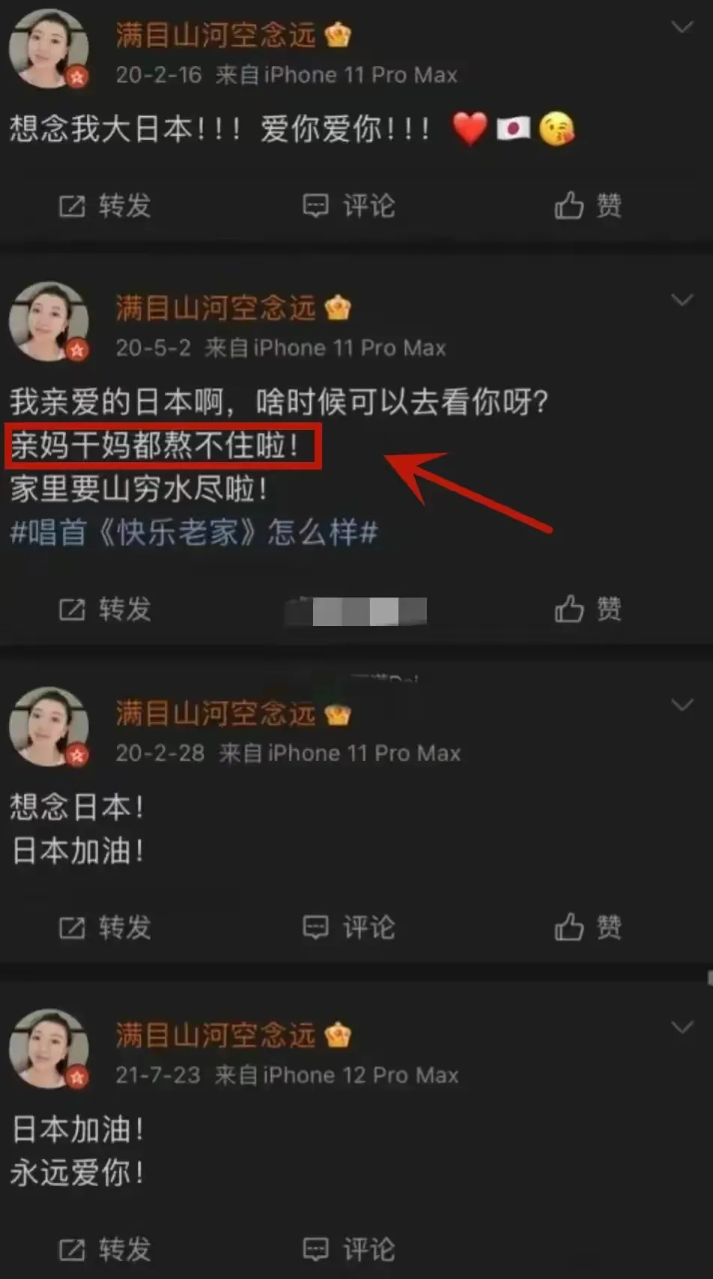The height and width of the screenshot is (1279, 713).
Task: Open hashtag #唱首《快乐老家》怎么样#
Action: click(x=194, y=533)
